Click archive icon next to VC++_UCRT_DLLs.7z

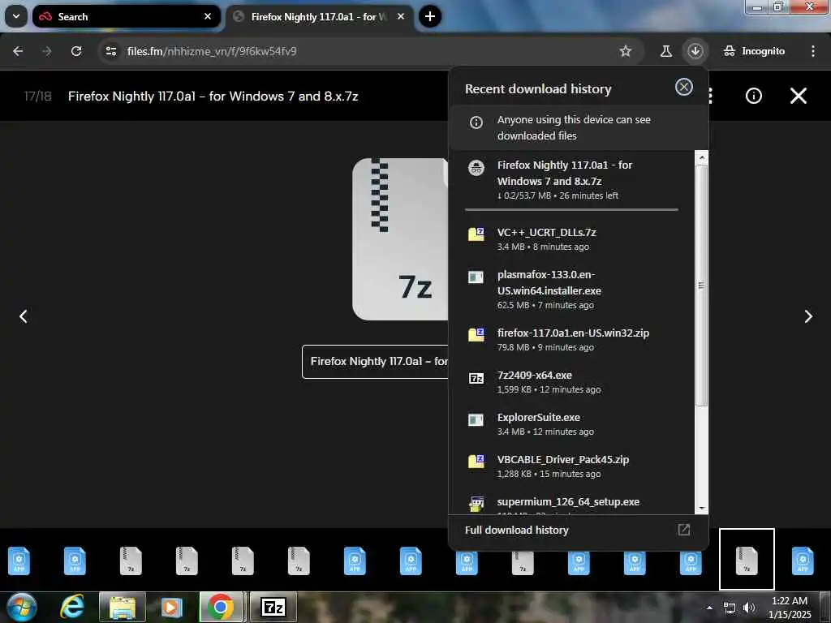[476, 234]
